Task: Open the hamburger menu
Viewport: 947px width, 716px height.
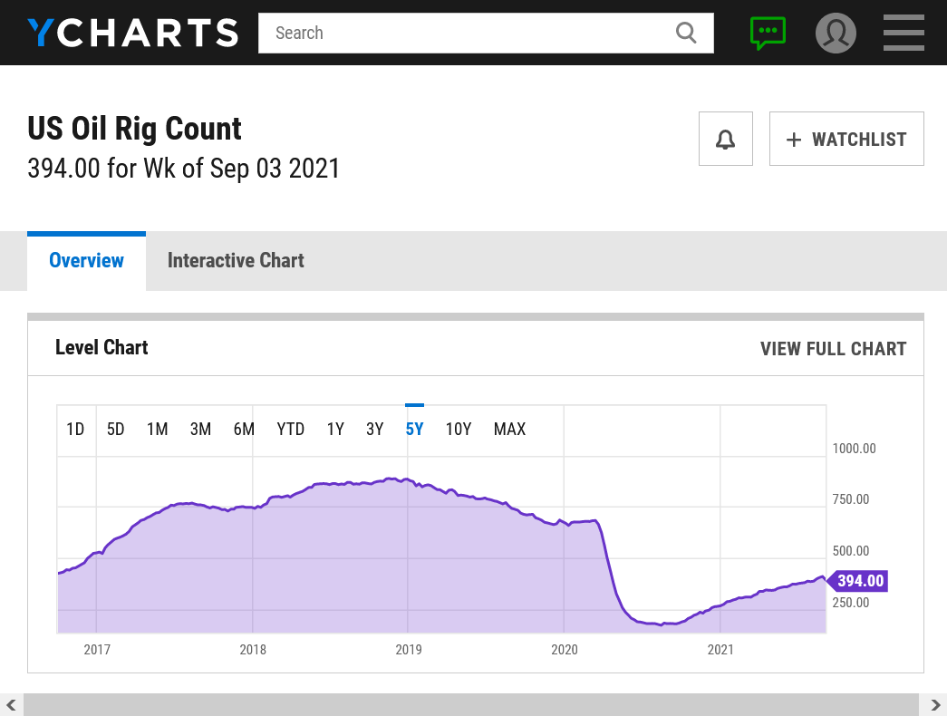Action: click(904, 33)
